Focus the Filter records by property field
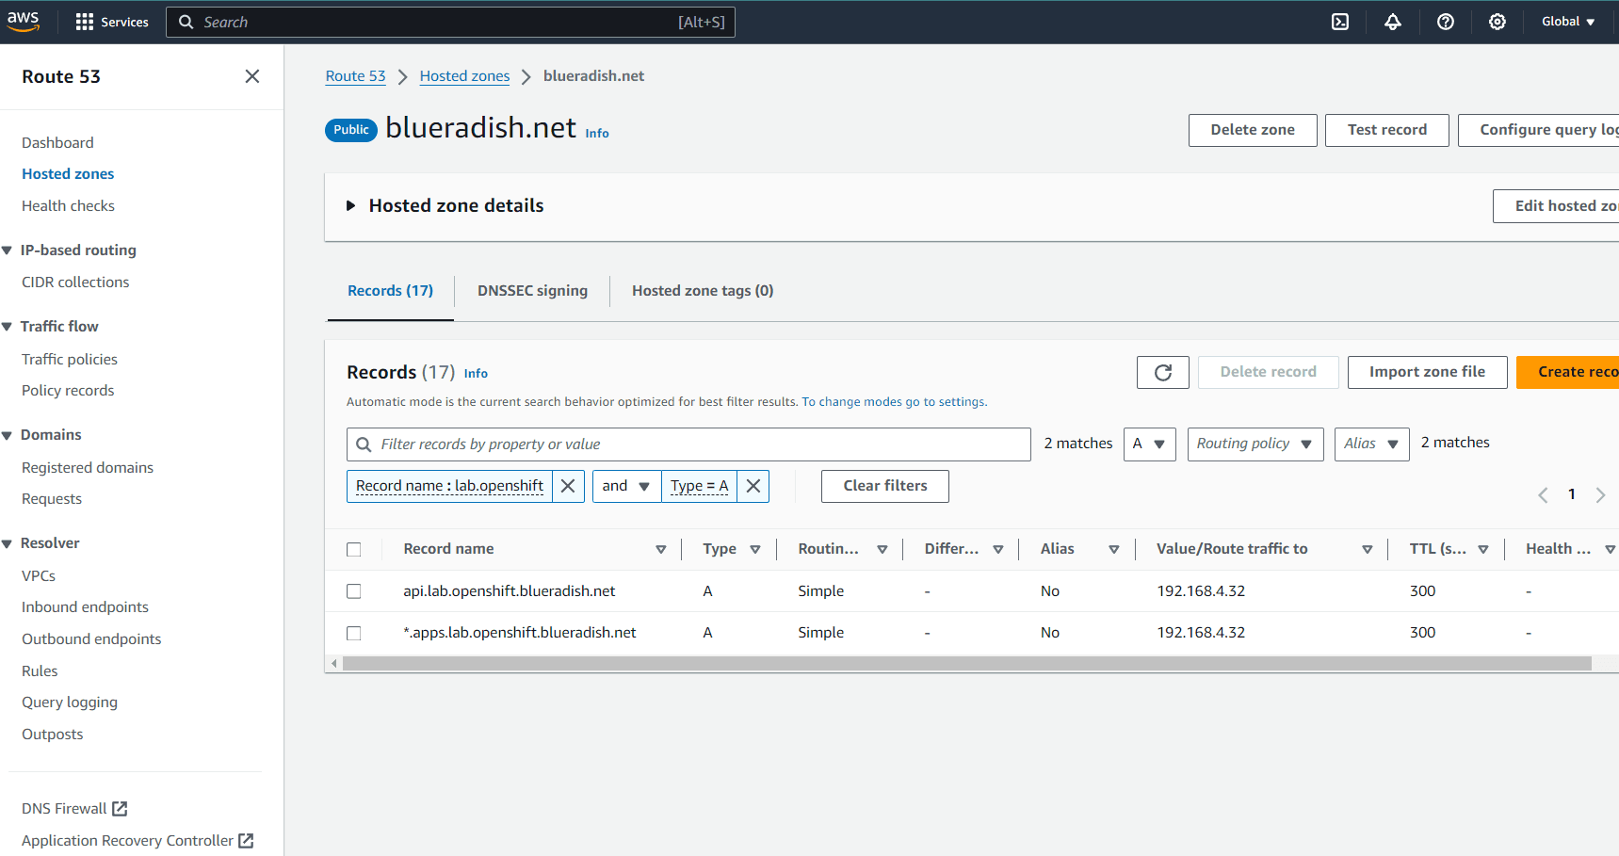The height and width of the screenshot is (856, 1619). point(688,444)
